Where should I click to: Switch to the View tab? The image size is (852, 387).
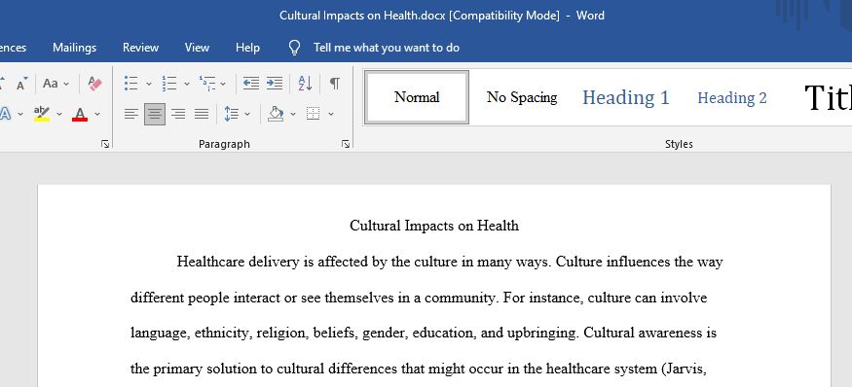point(197,48)
